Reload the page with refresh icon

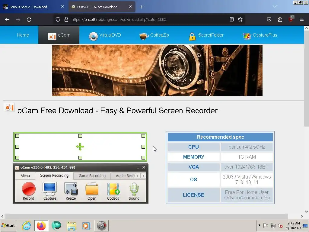pyautogui.click(x=29, y=20)
